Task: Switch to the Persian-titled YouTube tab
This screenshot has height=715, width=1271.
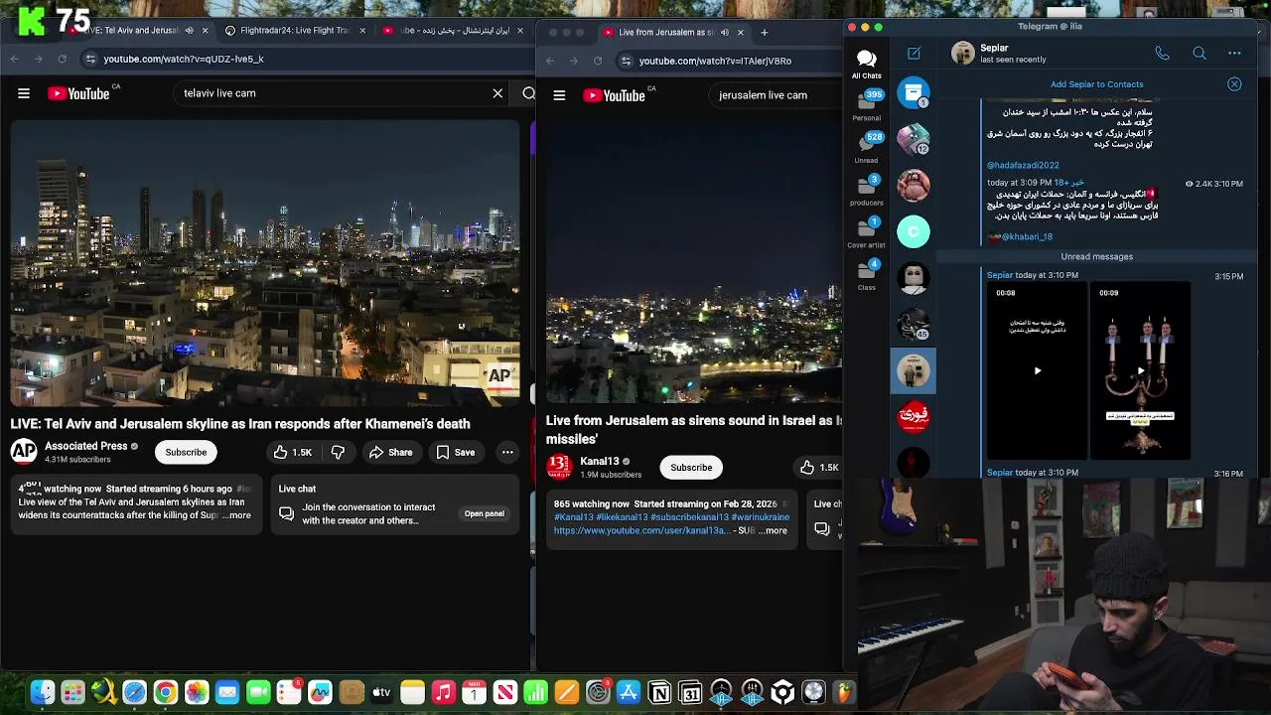Action: [x=452, y=31]
